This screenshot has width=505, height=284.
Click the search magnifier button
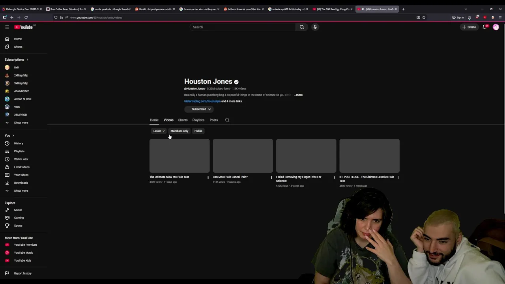(x=301, y=27)
